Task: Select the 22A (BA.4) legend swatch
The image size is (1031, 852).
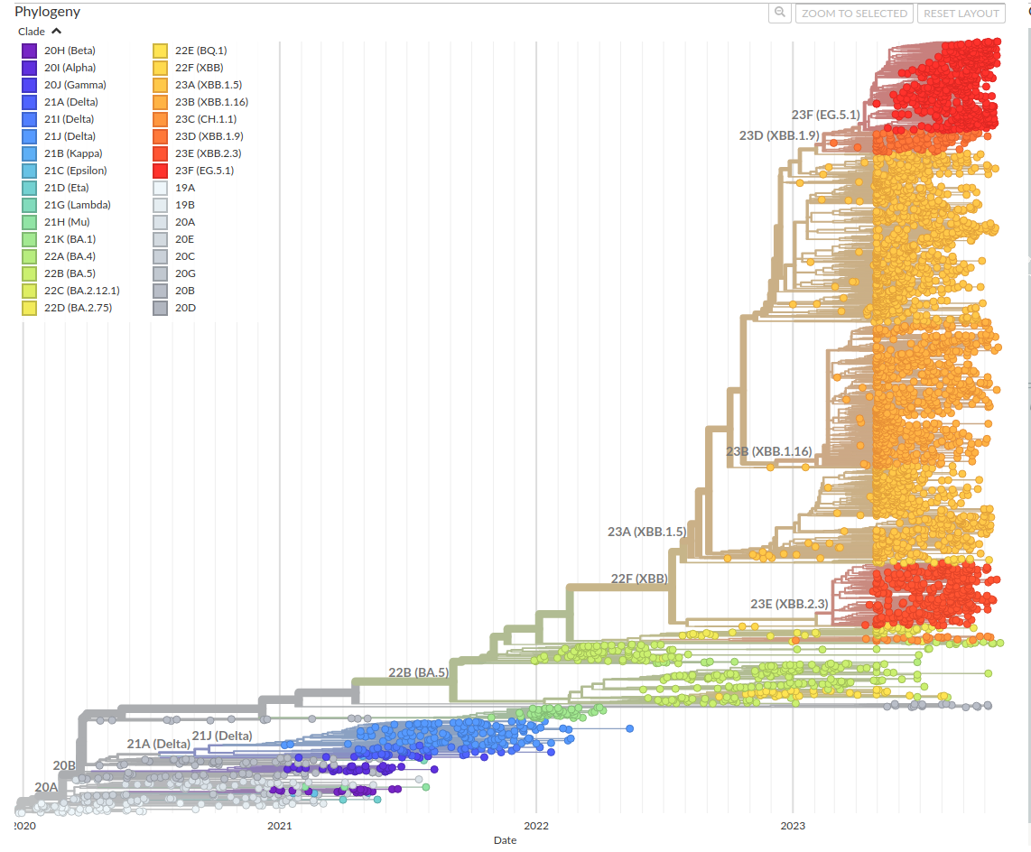Action: 29,256
